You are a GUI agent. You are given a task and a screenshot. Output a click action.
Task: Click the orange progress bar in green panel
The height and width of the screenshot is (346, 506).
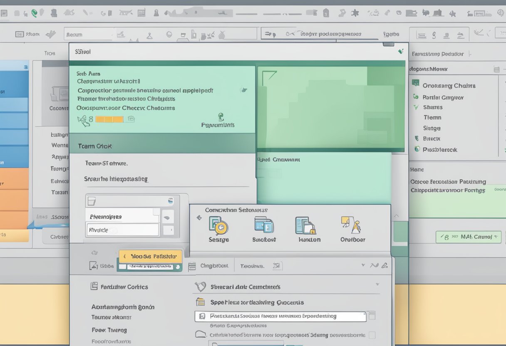click(x=109, y=119)
